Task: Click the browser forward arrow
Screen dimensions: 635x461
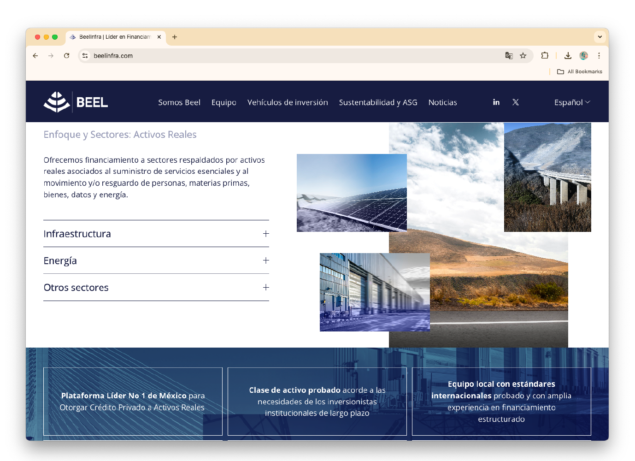Action: [51, 56]
